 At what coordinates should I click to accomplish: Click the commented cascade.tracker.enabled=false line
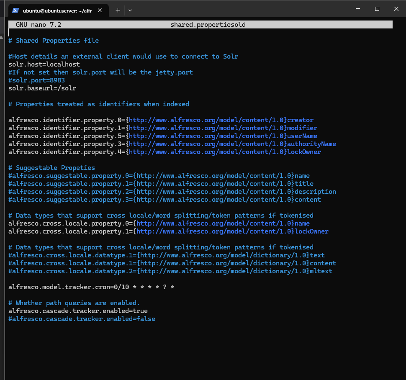point(82,319)
